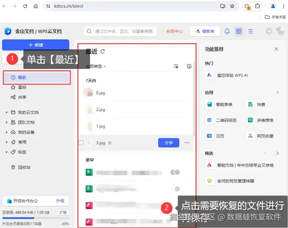This screenshot has height=228, width=288.
Task: Expand the 应用 section arrow
Action: pyautogui.click(x=278, y=92)
